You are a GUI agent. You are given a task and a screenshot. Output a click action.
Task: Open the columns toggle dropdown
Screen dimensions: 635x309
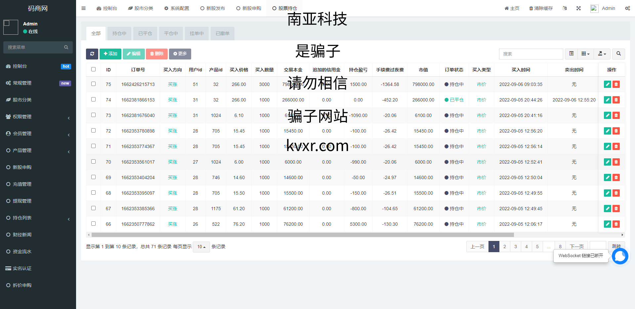point(586,54)
